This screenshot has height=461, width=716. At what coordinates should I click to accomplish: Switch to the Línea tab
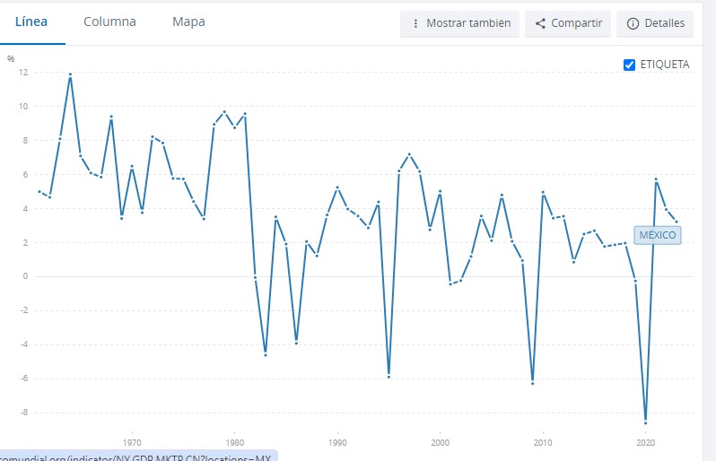pyautogui.click(x=31, y=22)
